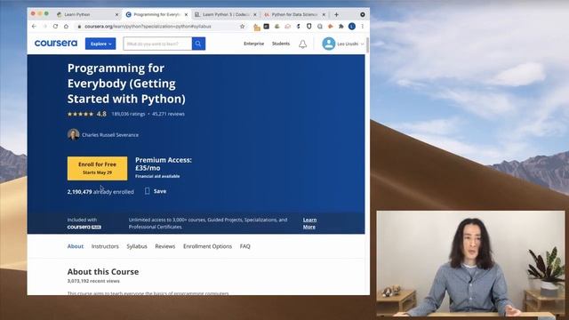Switch to the Learn Python tab
569x320 pixels.
coord(87,14)
